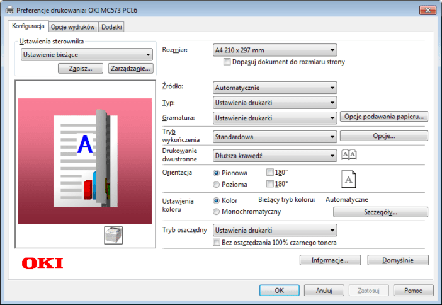Open the Tryb oszczędny dropdown
442x305 pixels.
click(x=275, y=230)
